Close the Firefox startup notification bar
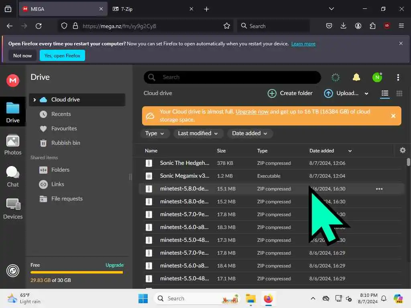 401,43
